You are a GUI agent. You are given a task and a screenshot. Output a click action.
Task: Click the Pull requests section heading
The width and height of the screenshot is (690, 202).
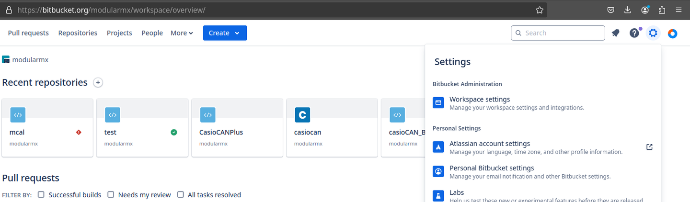[31, 178]
